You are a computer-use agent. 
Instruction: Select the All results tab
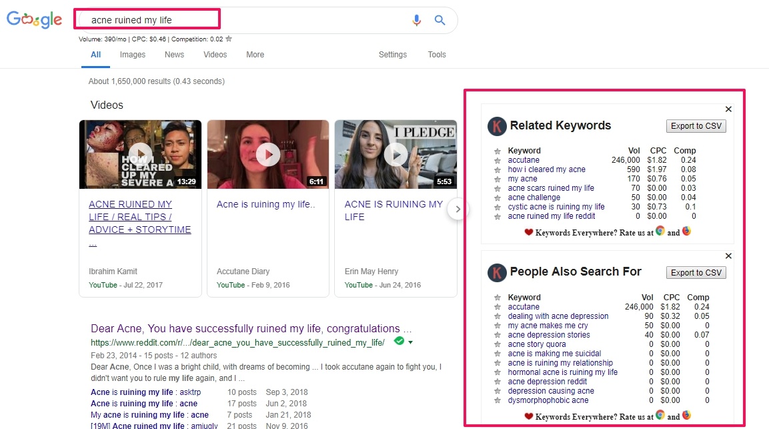coord(95,55)
